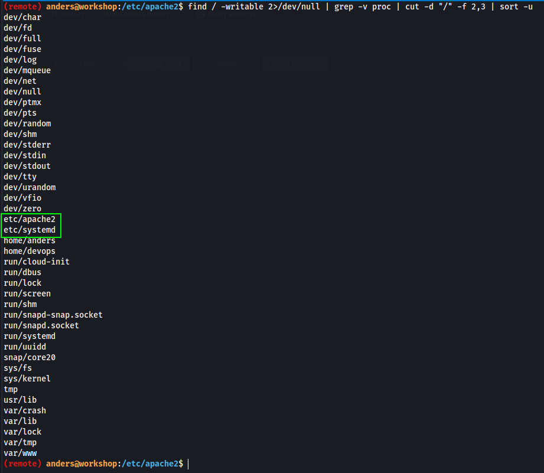
Task: Click the dev/stderr entry
Action: (x=27, y=145)
